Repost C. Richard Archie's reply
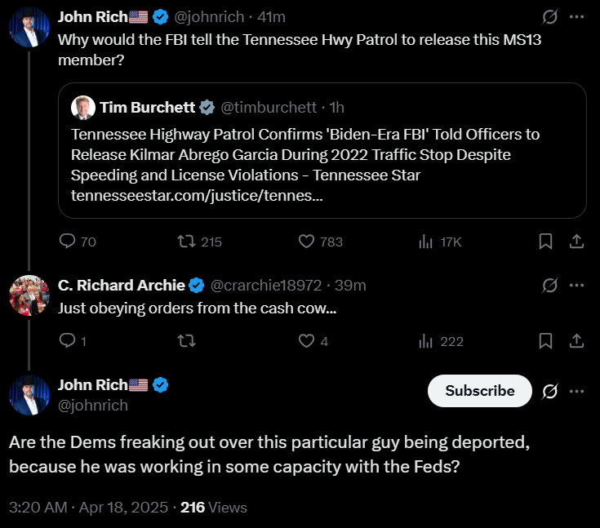The image size is (600, 528). [x=186, y=340]
